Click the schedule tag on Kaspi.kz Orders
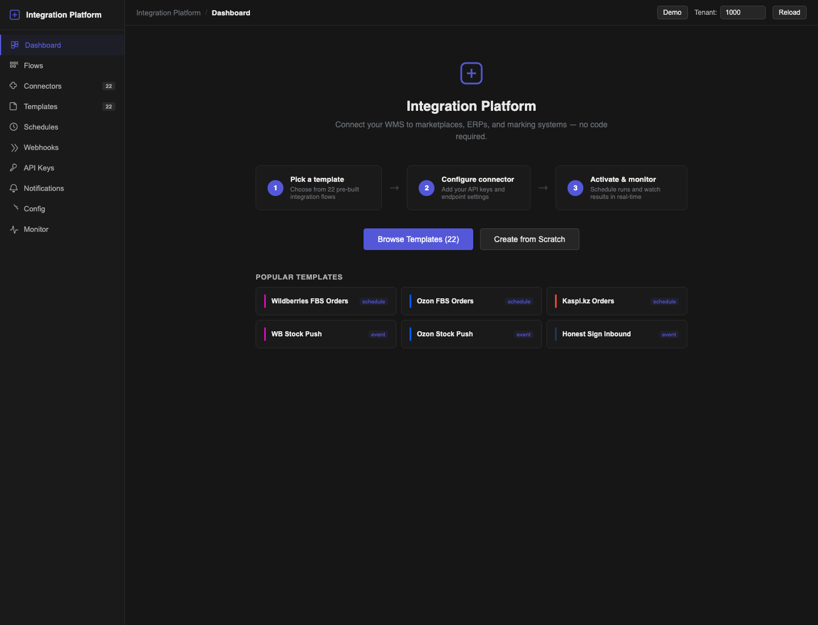 point(665,302)
